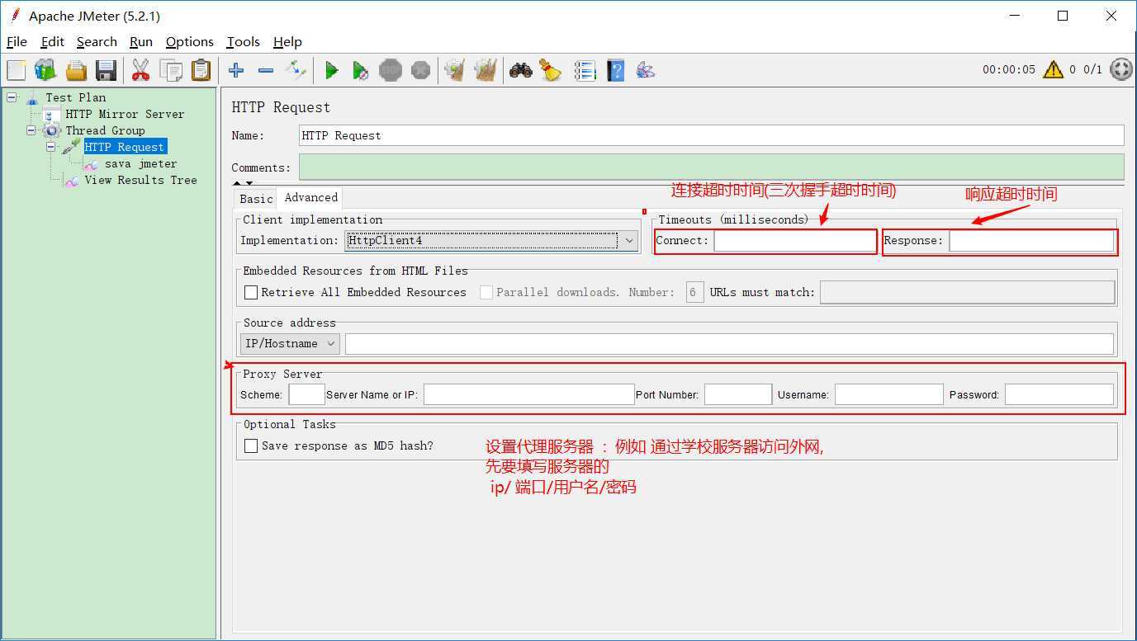The height and width of the screenshot is (641, 1137).
Task: Click the New test plan icon
Action: click(x=17, y=70)
